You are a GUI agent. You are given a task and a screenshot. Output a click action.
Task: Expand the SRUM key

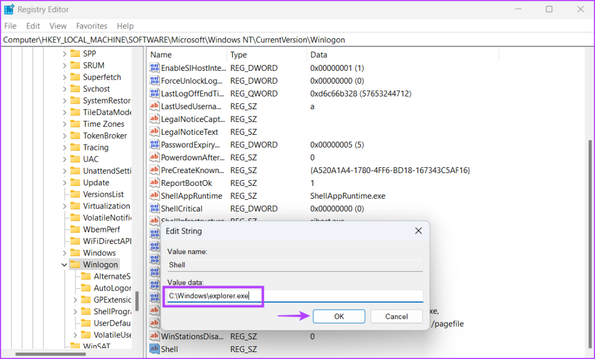coord(64,66)
